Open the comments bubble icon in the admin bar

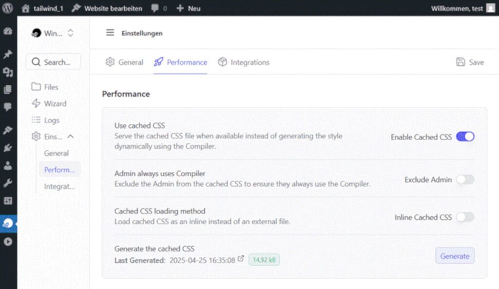pos(155,8)
